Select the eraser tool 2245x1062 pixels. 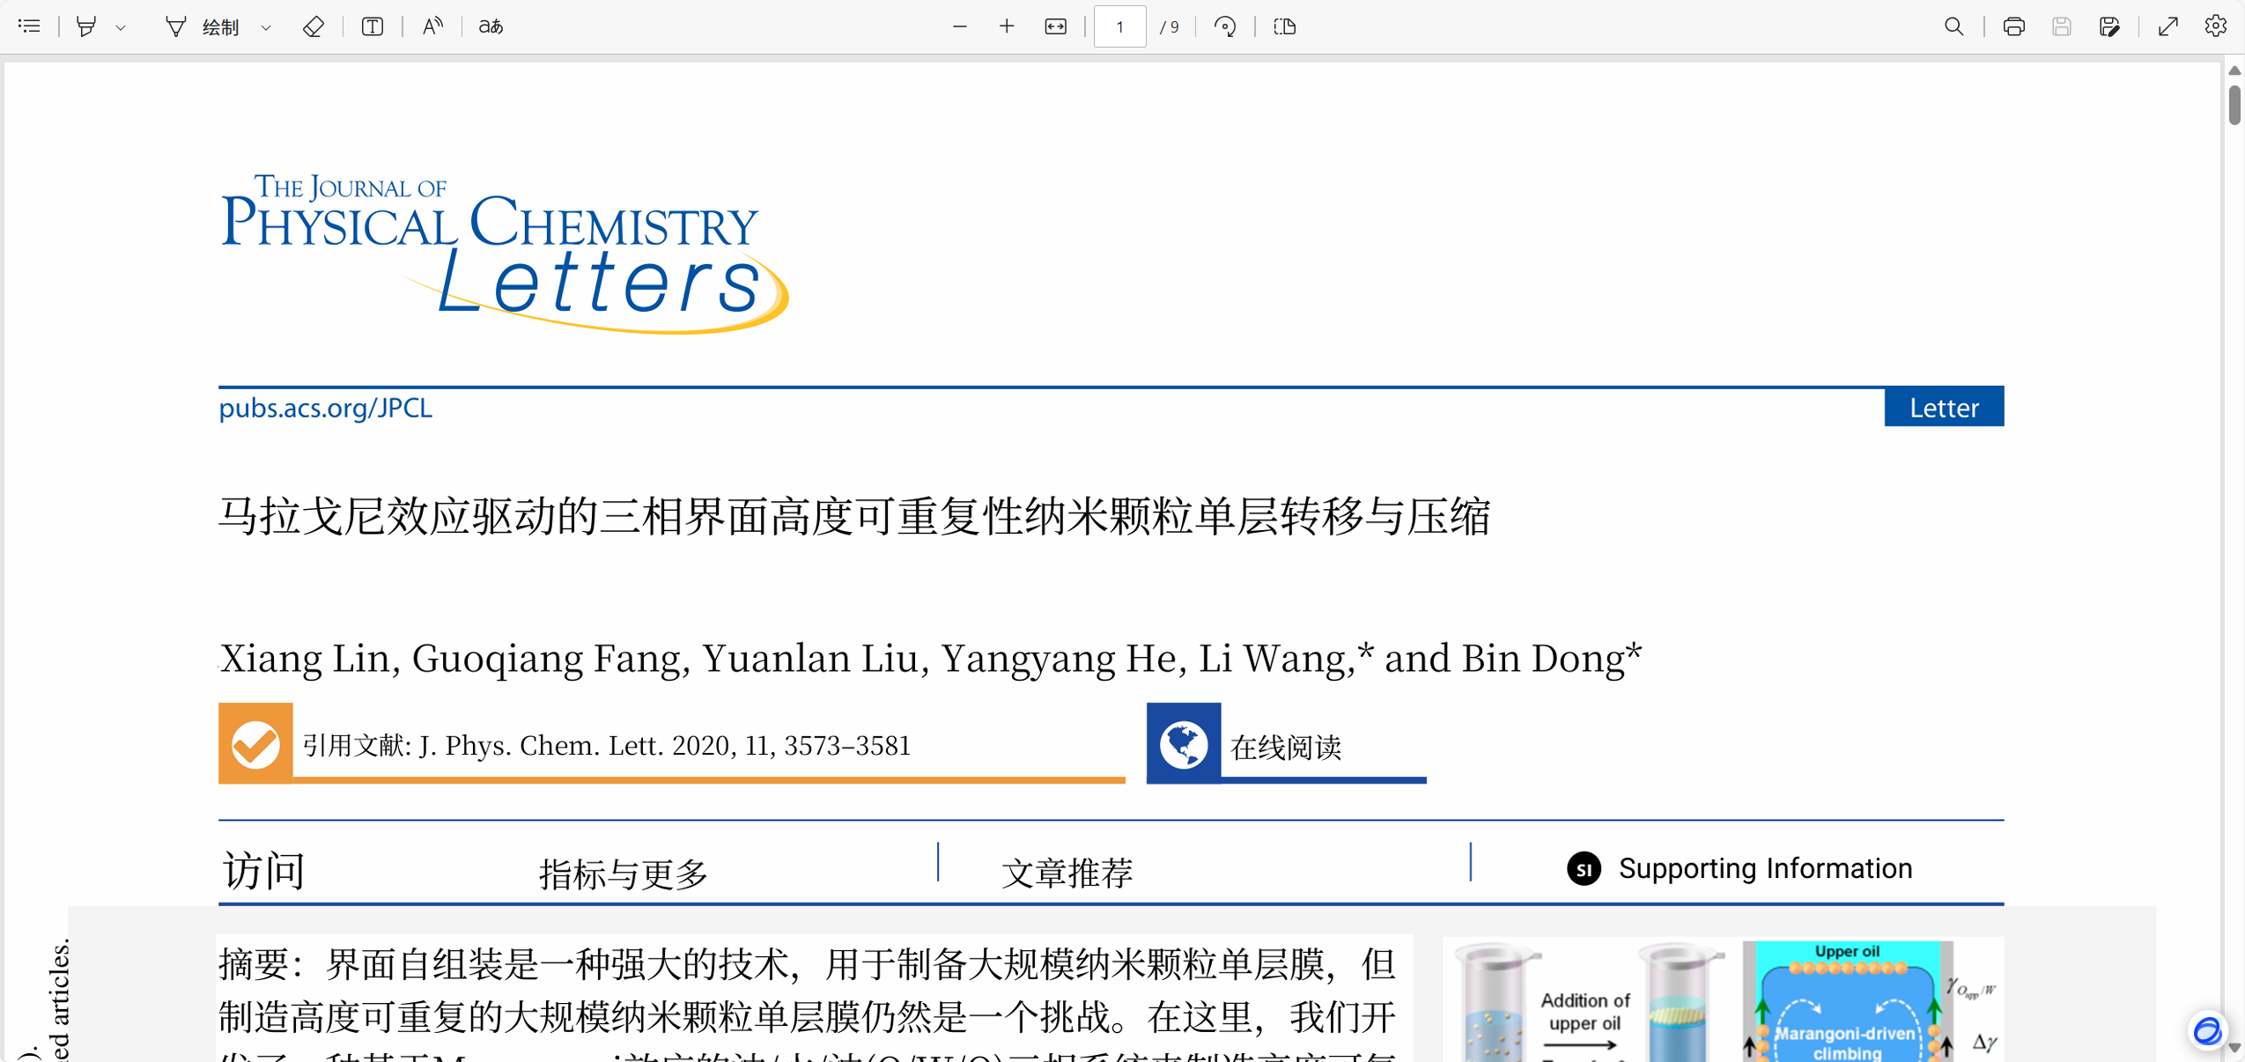313,26
